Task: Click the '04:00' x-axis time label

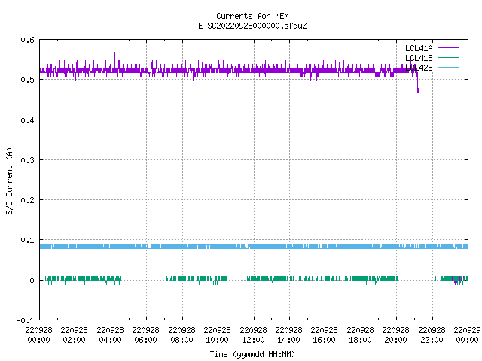Action: pyautogui.click(x=110, y=340)
